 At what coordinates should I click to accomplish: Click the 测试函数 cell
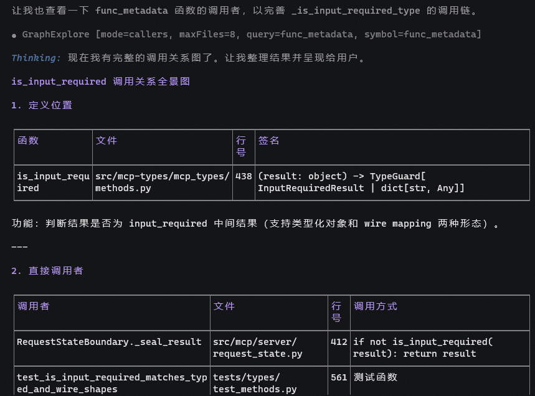376,377
